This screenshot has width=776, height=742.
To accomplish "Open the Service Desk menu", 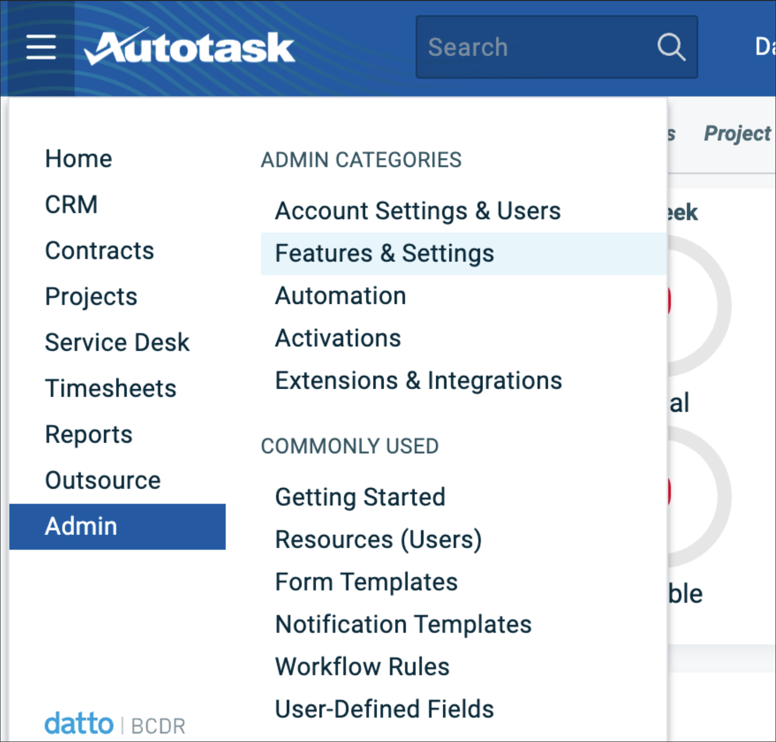I will (117, 342).
